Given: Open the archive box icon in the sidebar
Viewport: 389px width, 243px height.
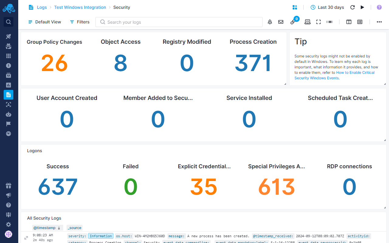Looking at the screenshot, I should click(9, 75).
